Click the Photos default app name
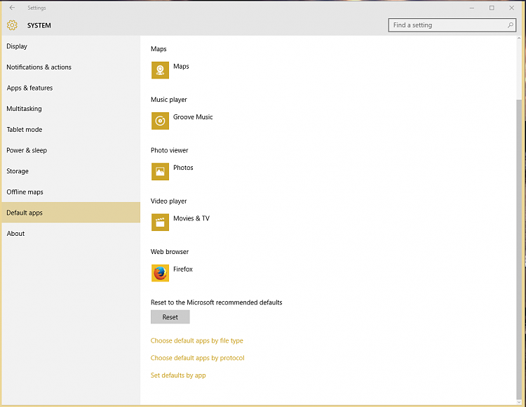 pos(183,168)
